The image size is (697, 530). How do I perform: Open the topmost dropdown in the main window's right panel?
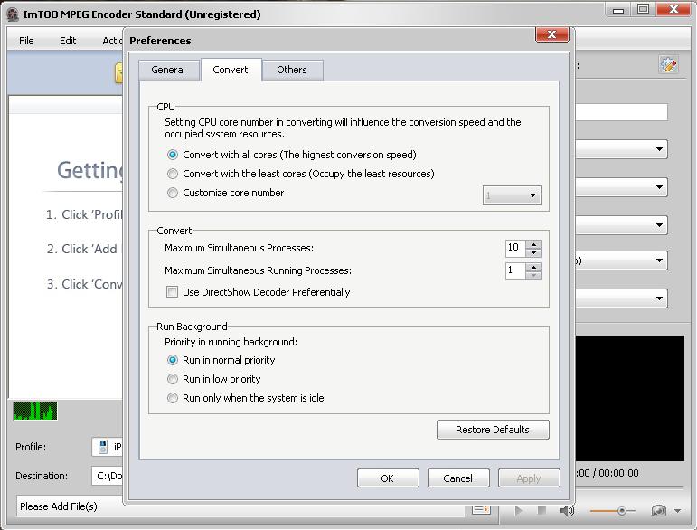pos(621,149)
